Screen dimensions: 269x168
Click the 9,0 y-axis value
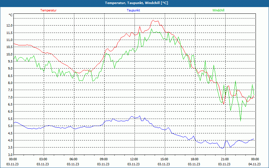pos(10,69)
